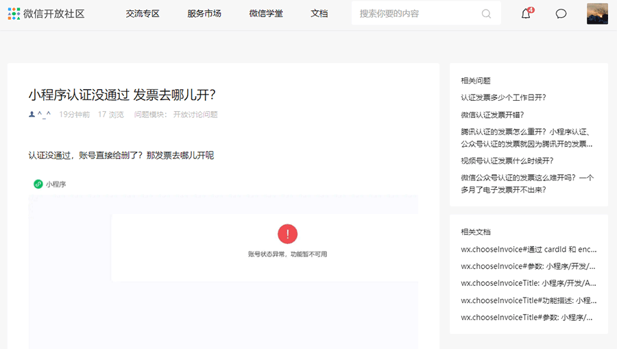This screenshot has height=349, width=617.
Task: Click the 17 浏览 view count
Action: coord(111,115)
